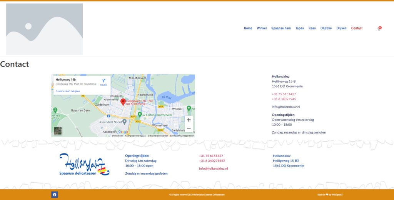Viewport: 394px width, 200px height.
Task: Click the red location pin on the map
Action: click(123, 102)
